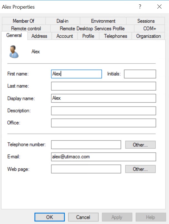This screenshot has width=169, height=224.
Task: Click Other button next to Web page
Action: 140,169
